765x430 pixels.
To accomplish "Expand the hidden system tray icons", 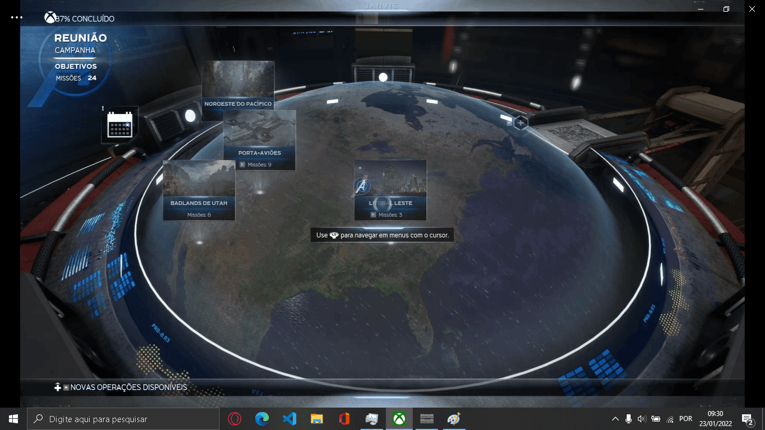I will [615, 419].
